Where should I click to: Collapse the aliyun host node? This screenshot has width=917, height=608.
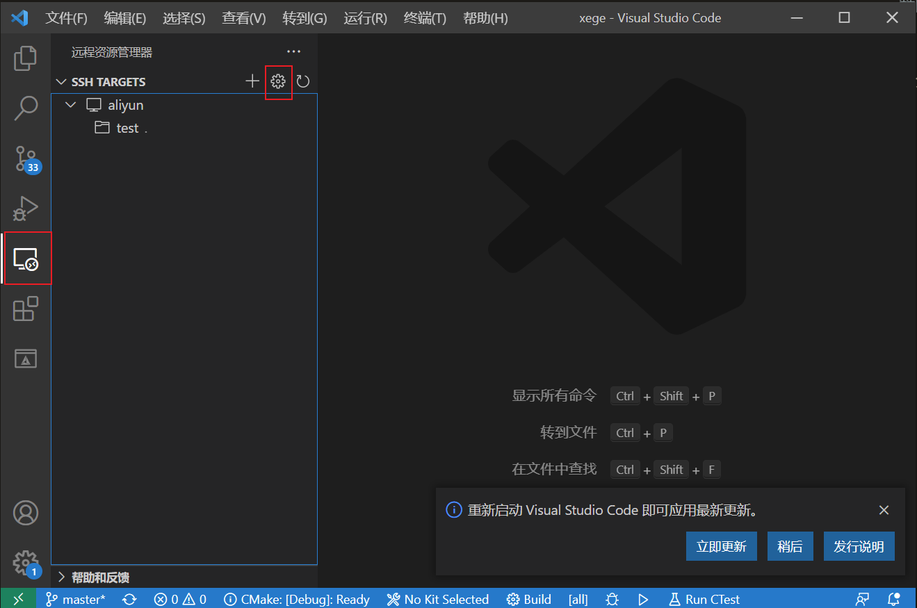tap(70, 105)
